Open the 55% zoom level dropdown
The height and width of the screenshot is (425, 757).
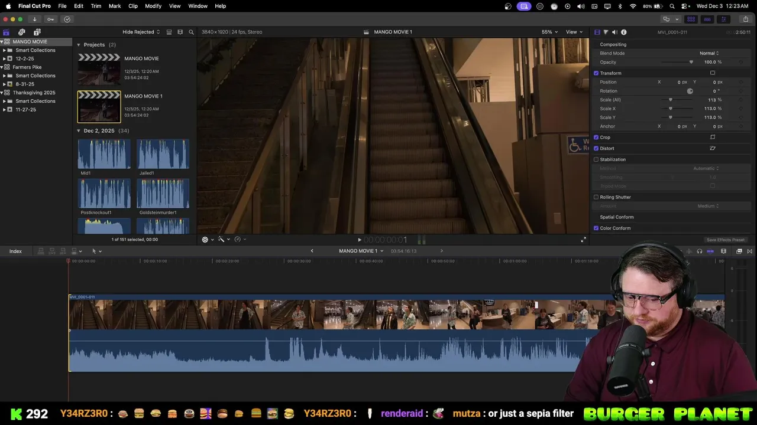tap(549, 32)
